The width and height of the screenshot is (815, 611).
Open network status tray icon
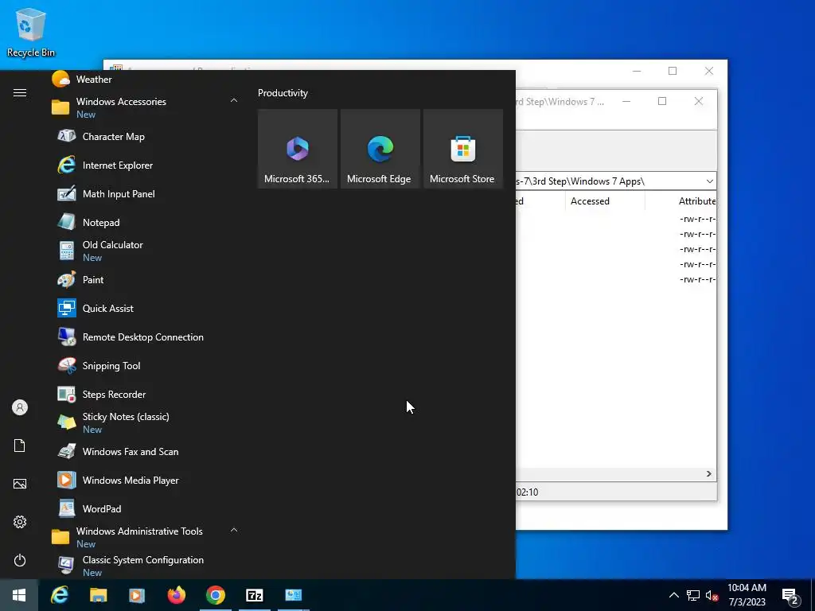[x=693, y=595]
